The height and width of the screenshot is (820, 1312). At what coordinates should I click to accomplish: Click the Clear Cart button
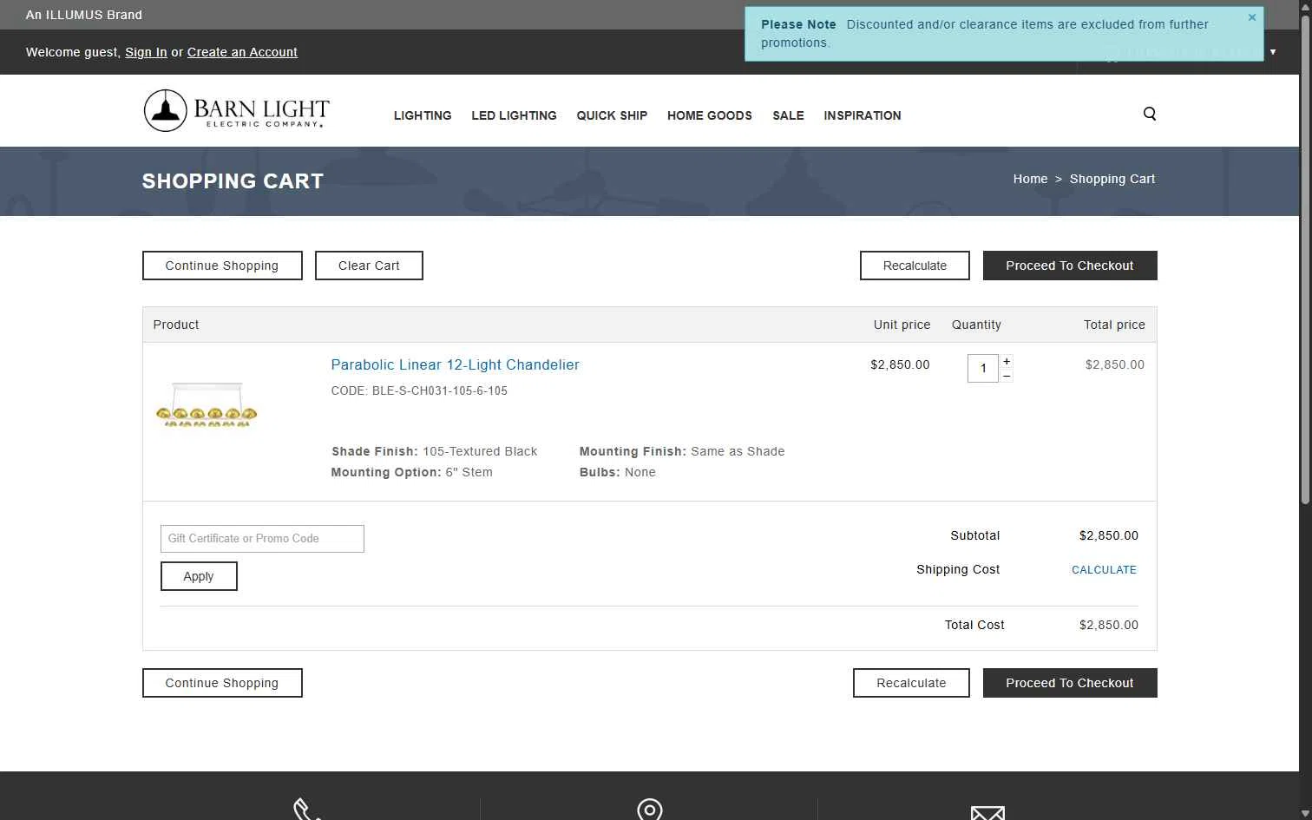(x=369, y=266)
